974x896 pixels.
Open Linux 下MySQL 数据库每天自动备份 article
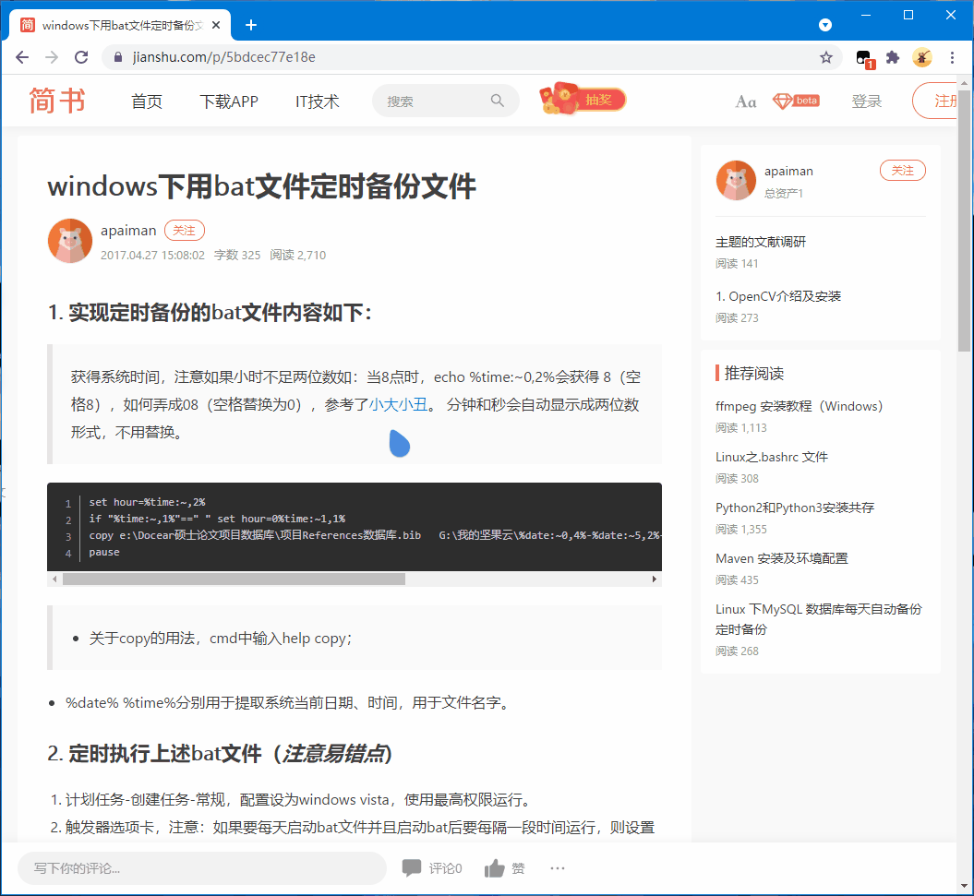[819, 619]
